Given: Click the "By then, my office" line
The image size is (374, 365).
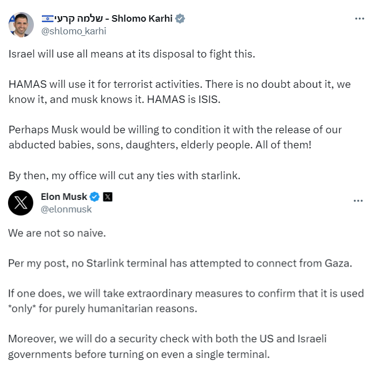Looking at the screenshot, I should pos(119,176).
